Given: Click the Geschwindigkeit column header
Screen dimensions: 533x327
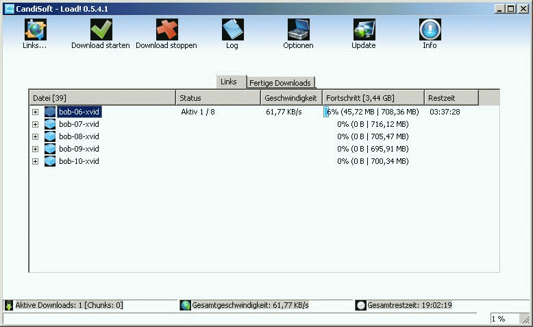Looking at the screenshot, I should pos(291,98).
